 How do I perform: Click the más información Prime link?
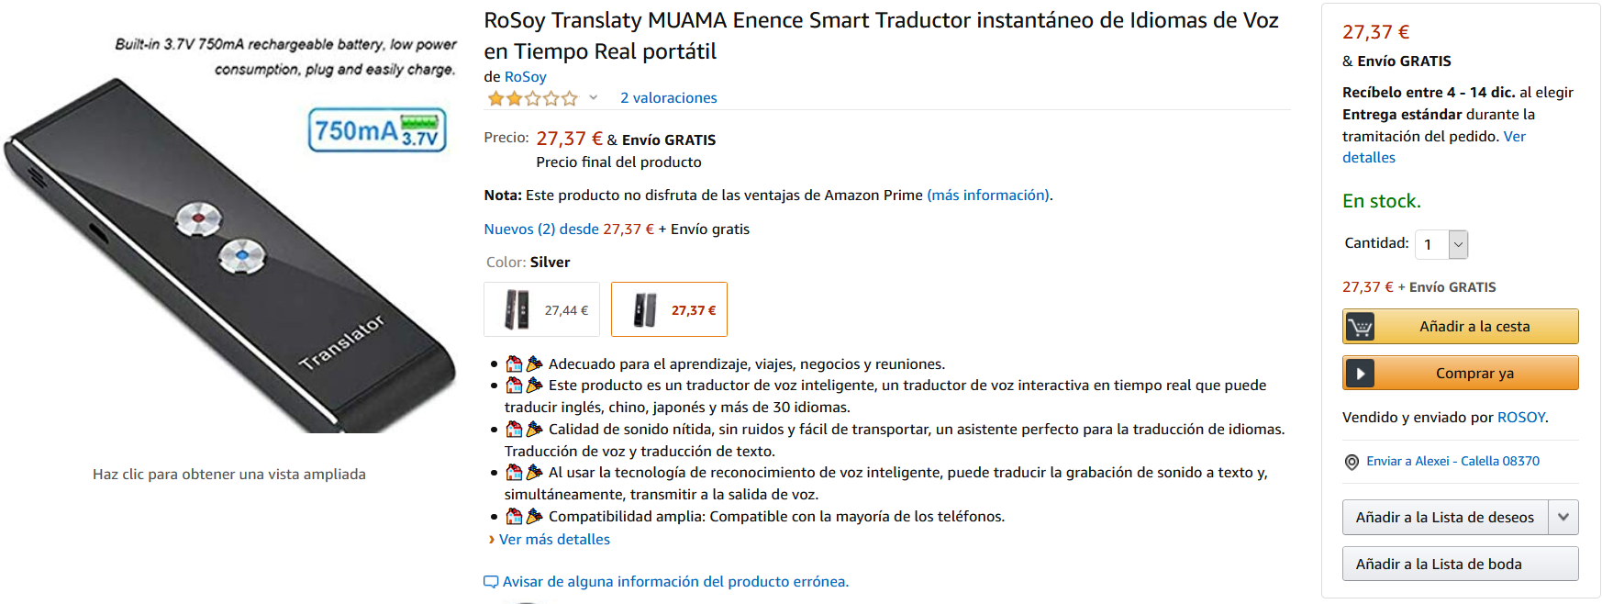987,196
